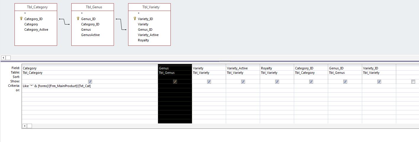Select Category_ID field in Tbl_Category
Image resolution: width=419 pixels, height=142 pixels.
coord(33,19)
